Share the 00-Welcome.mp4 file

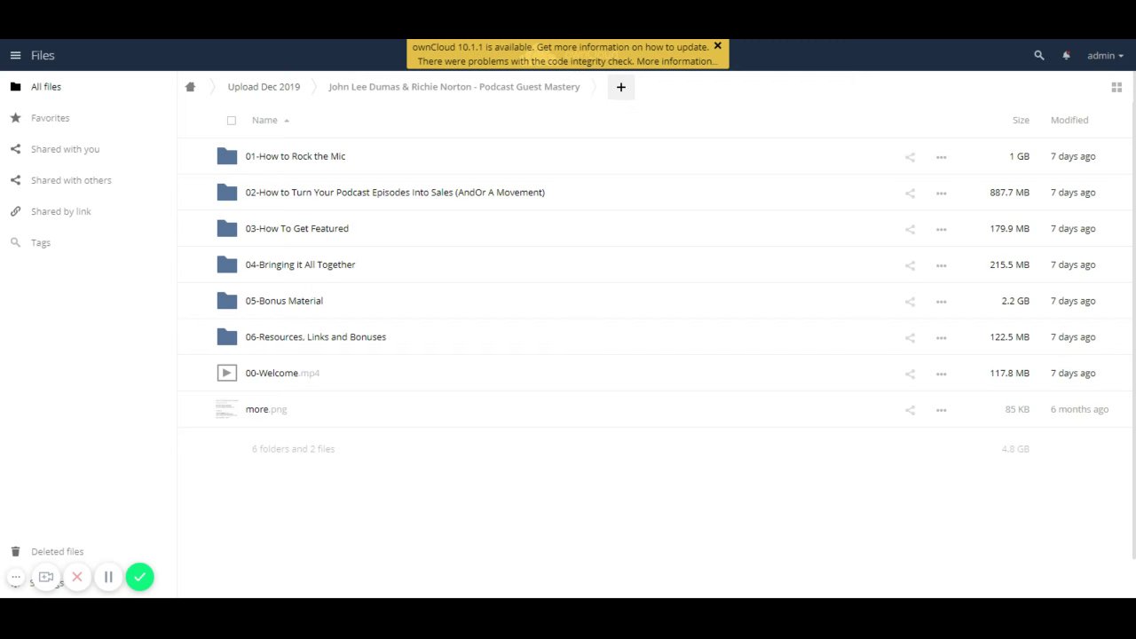(x=910, y=374)
